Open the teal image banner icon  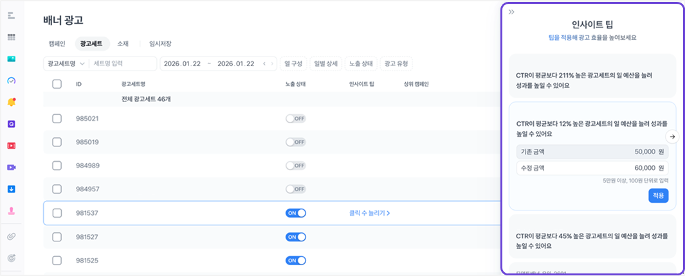coord(12,59)
